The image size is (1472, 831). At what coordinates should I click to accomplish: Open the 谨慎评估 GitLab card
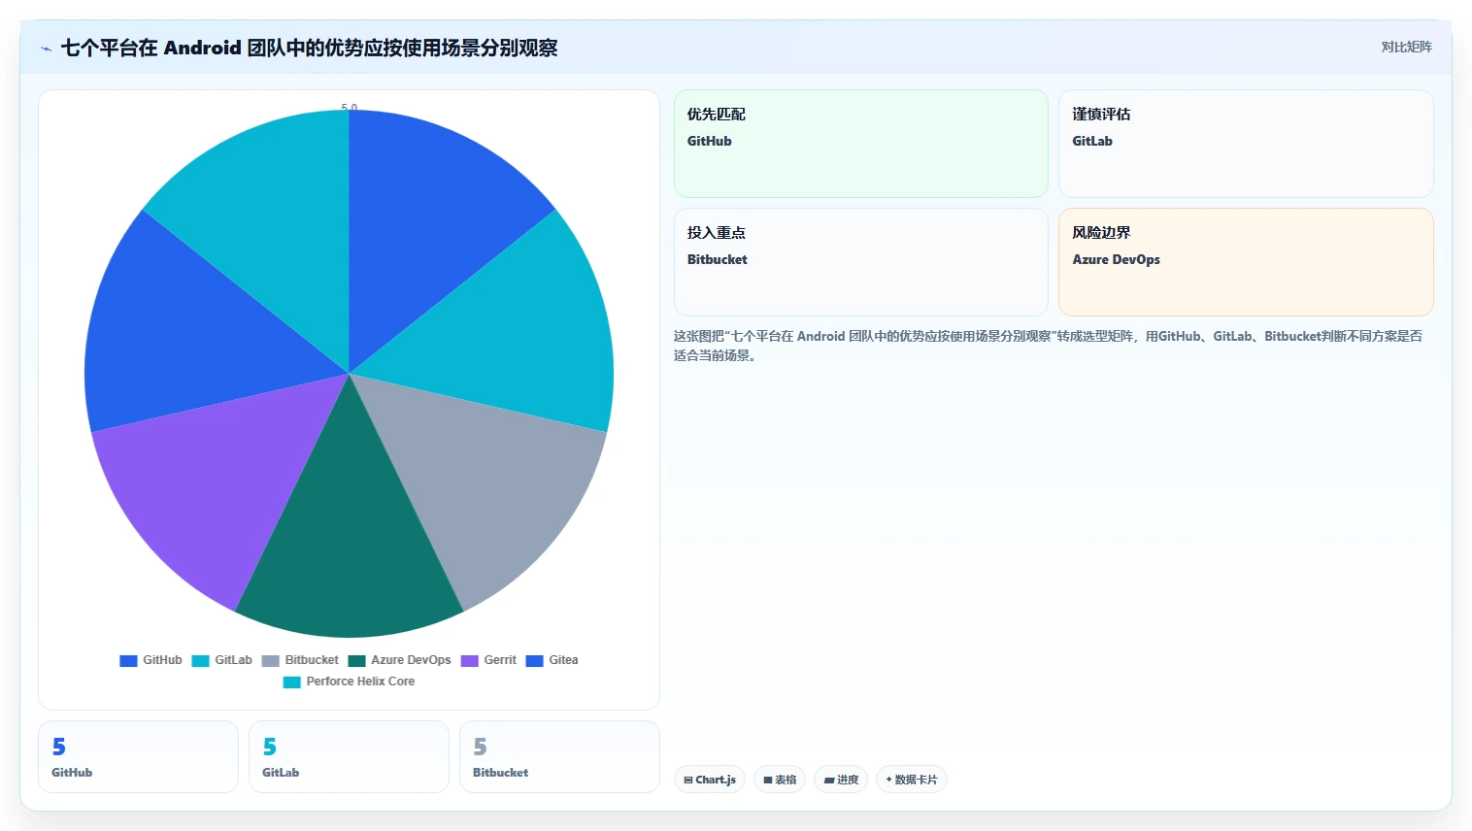(x=1246, y=144)
